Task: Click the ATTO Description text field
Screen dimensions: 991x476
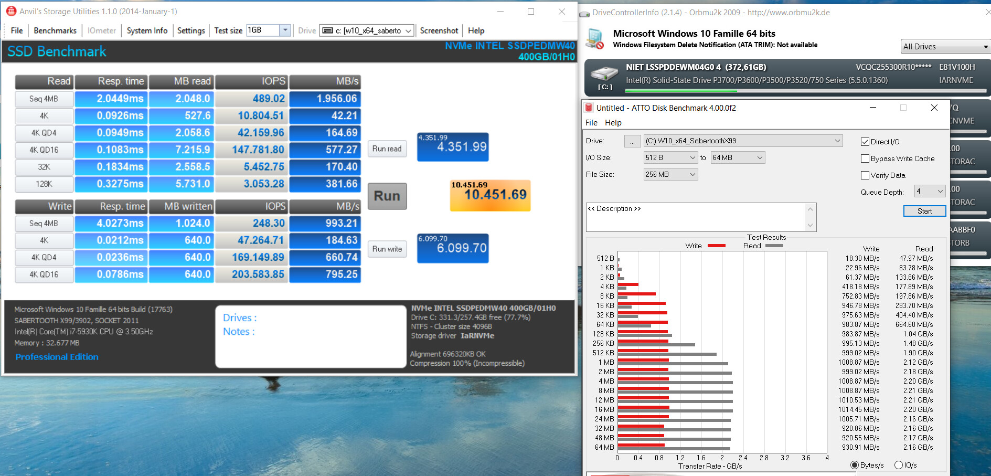Action: tap(696, 217)
